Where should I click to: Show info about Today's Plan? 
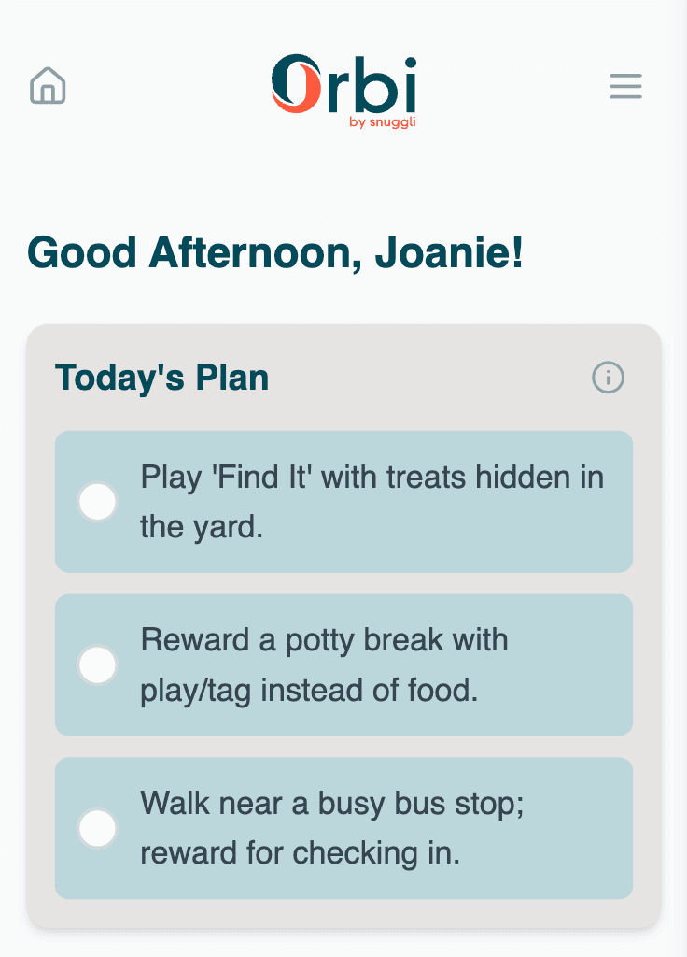point(609,378)
